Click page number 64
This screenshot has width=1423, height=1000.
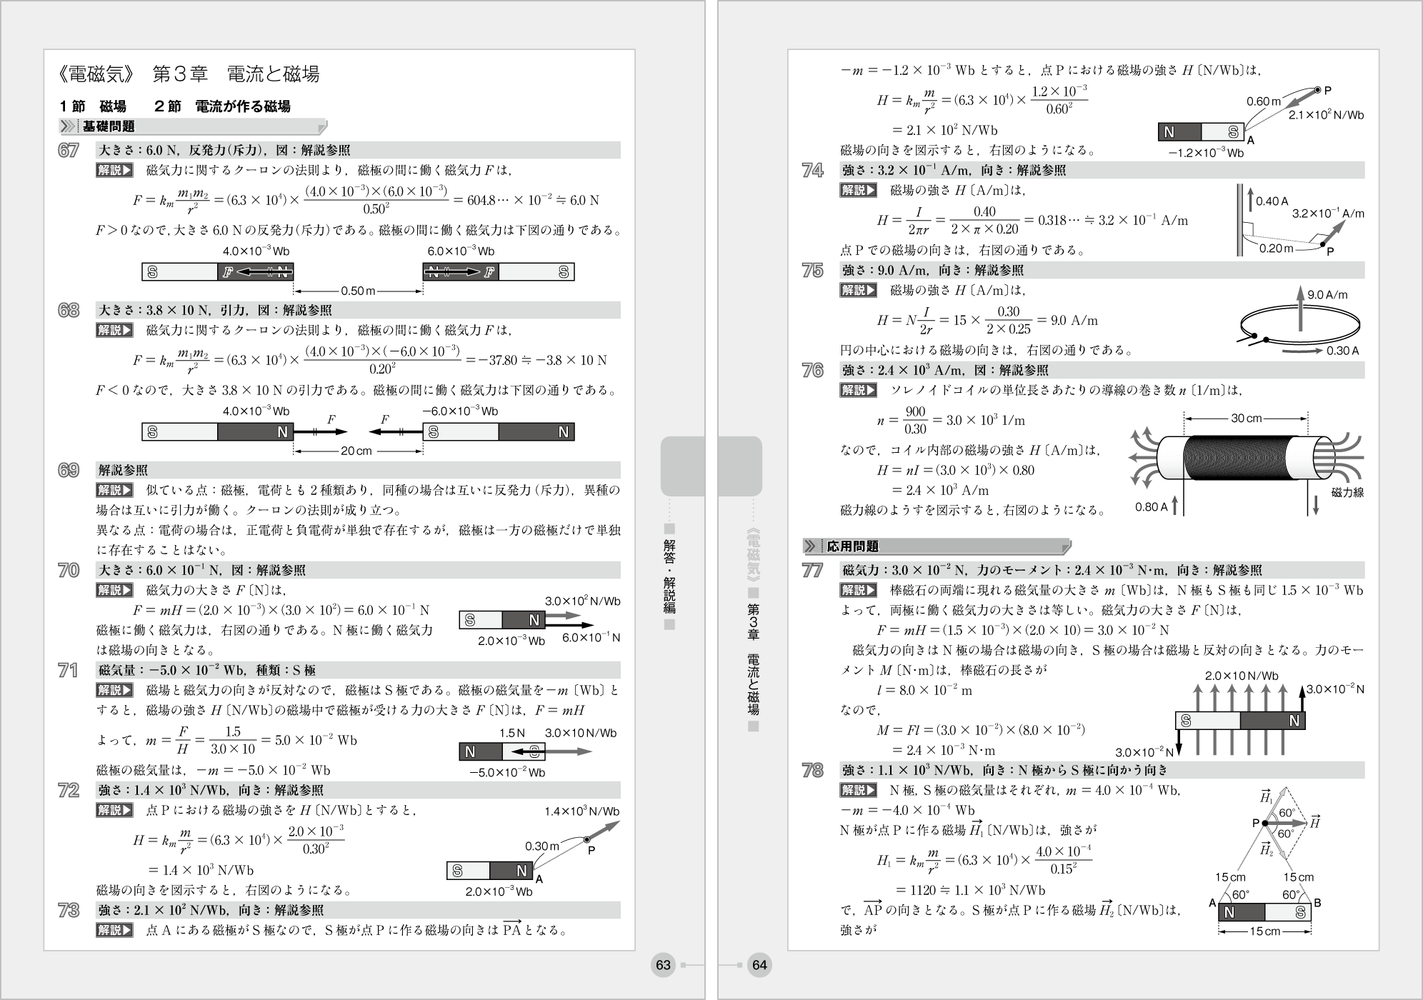(759, 965)
